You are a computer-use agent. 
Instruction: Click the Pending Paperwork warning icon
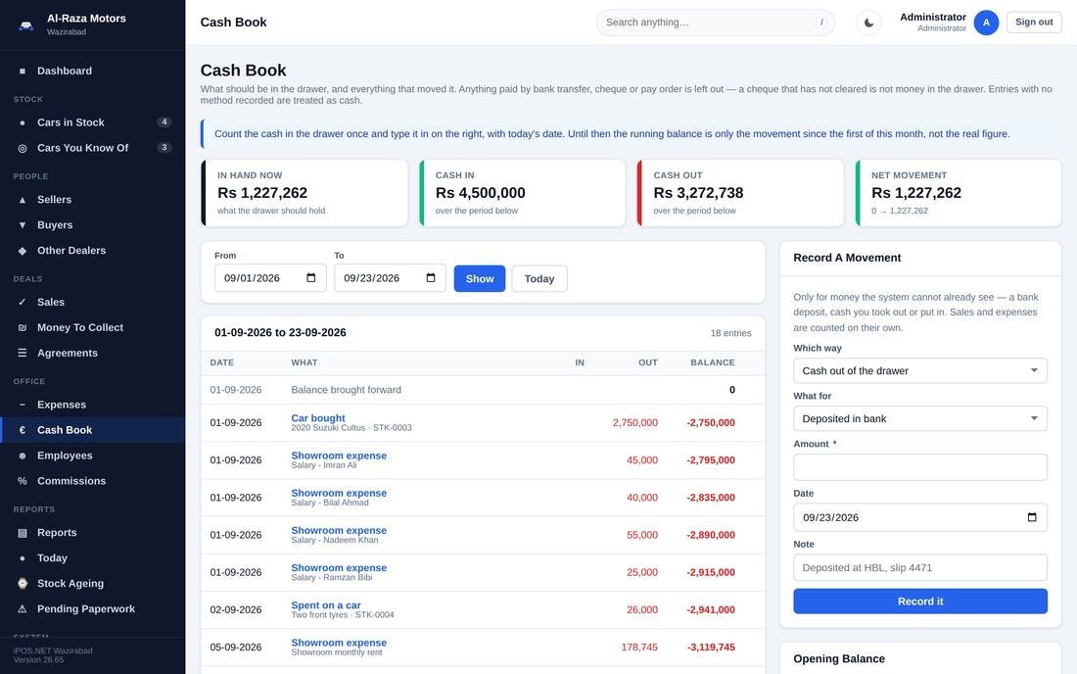22,608
